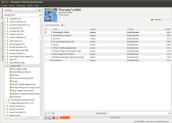Click the David Guetta artist icon

point(7,109)
